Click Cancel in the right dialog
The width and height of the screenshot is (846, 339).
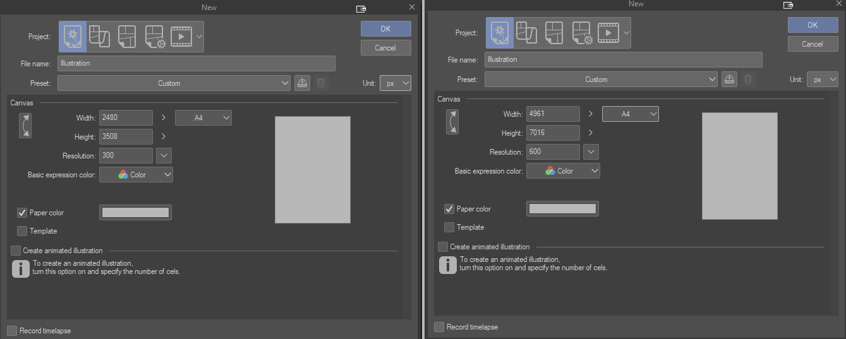pyautogui.click(x=813, y=44)
